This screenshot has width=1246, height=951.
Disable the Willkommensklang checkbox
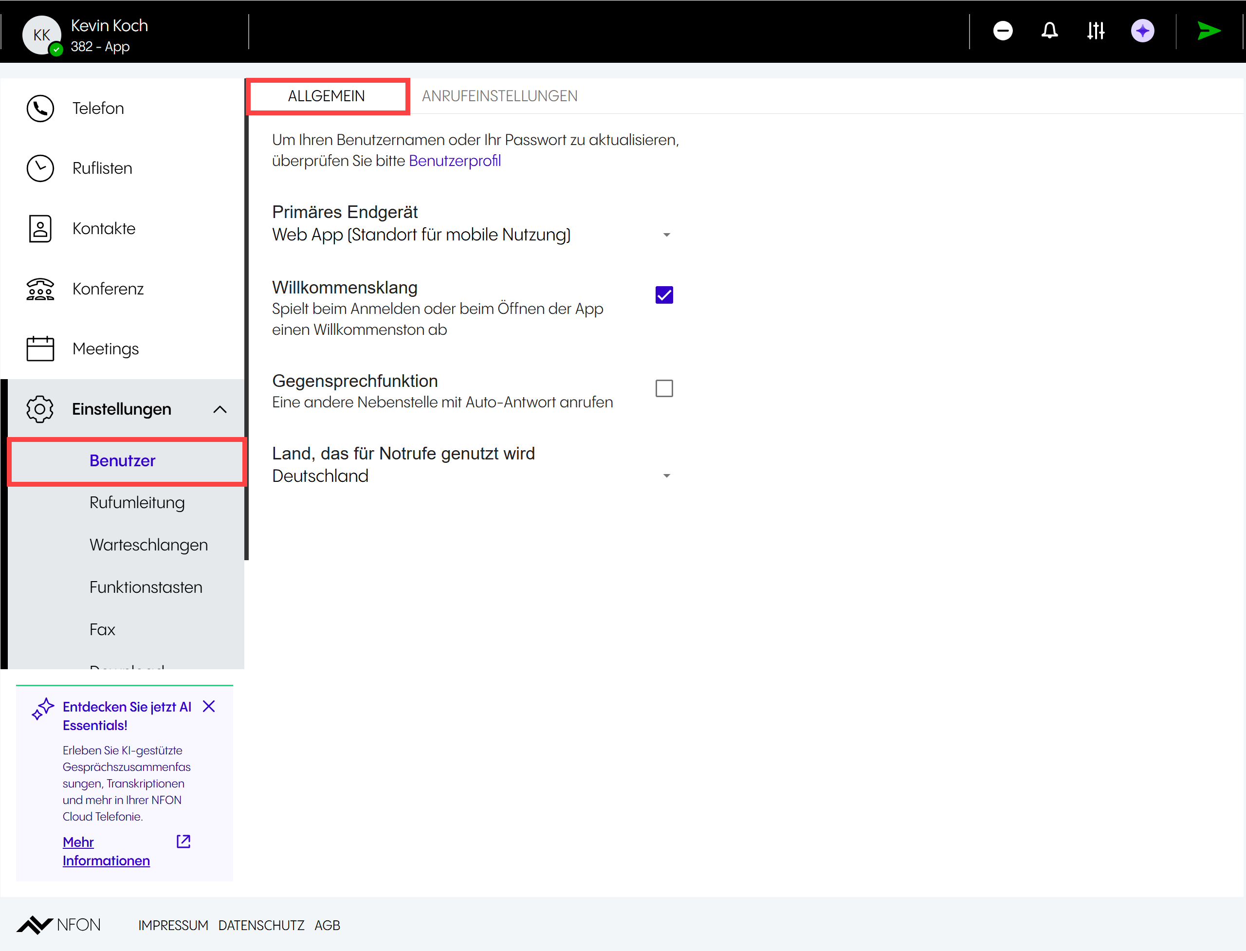point(664,295)
